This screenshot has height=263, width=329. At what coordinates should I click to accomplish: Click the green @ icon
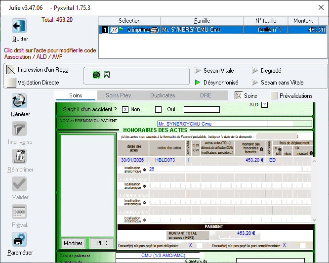97,75
